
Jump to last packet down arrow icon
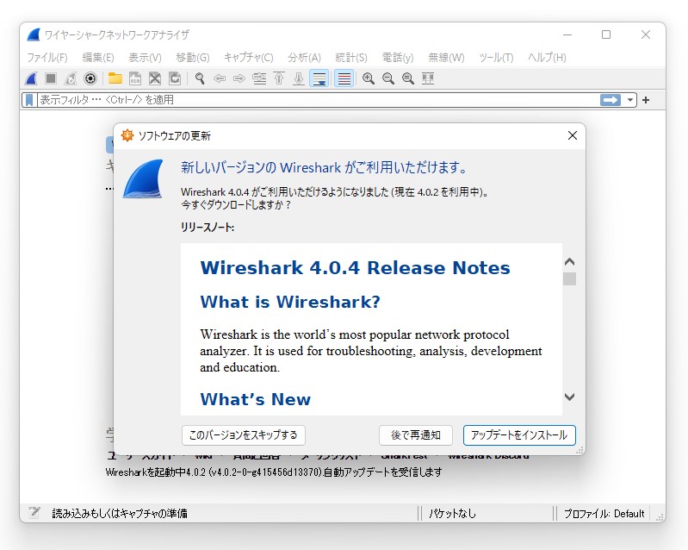tap(299, 78)
